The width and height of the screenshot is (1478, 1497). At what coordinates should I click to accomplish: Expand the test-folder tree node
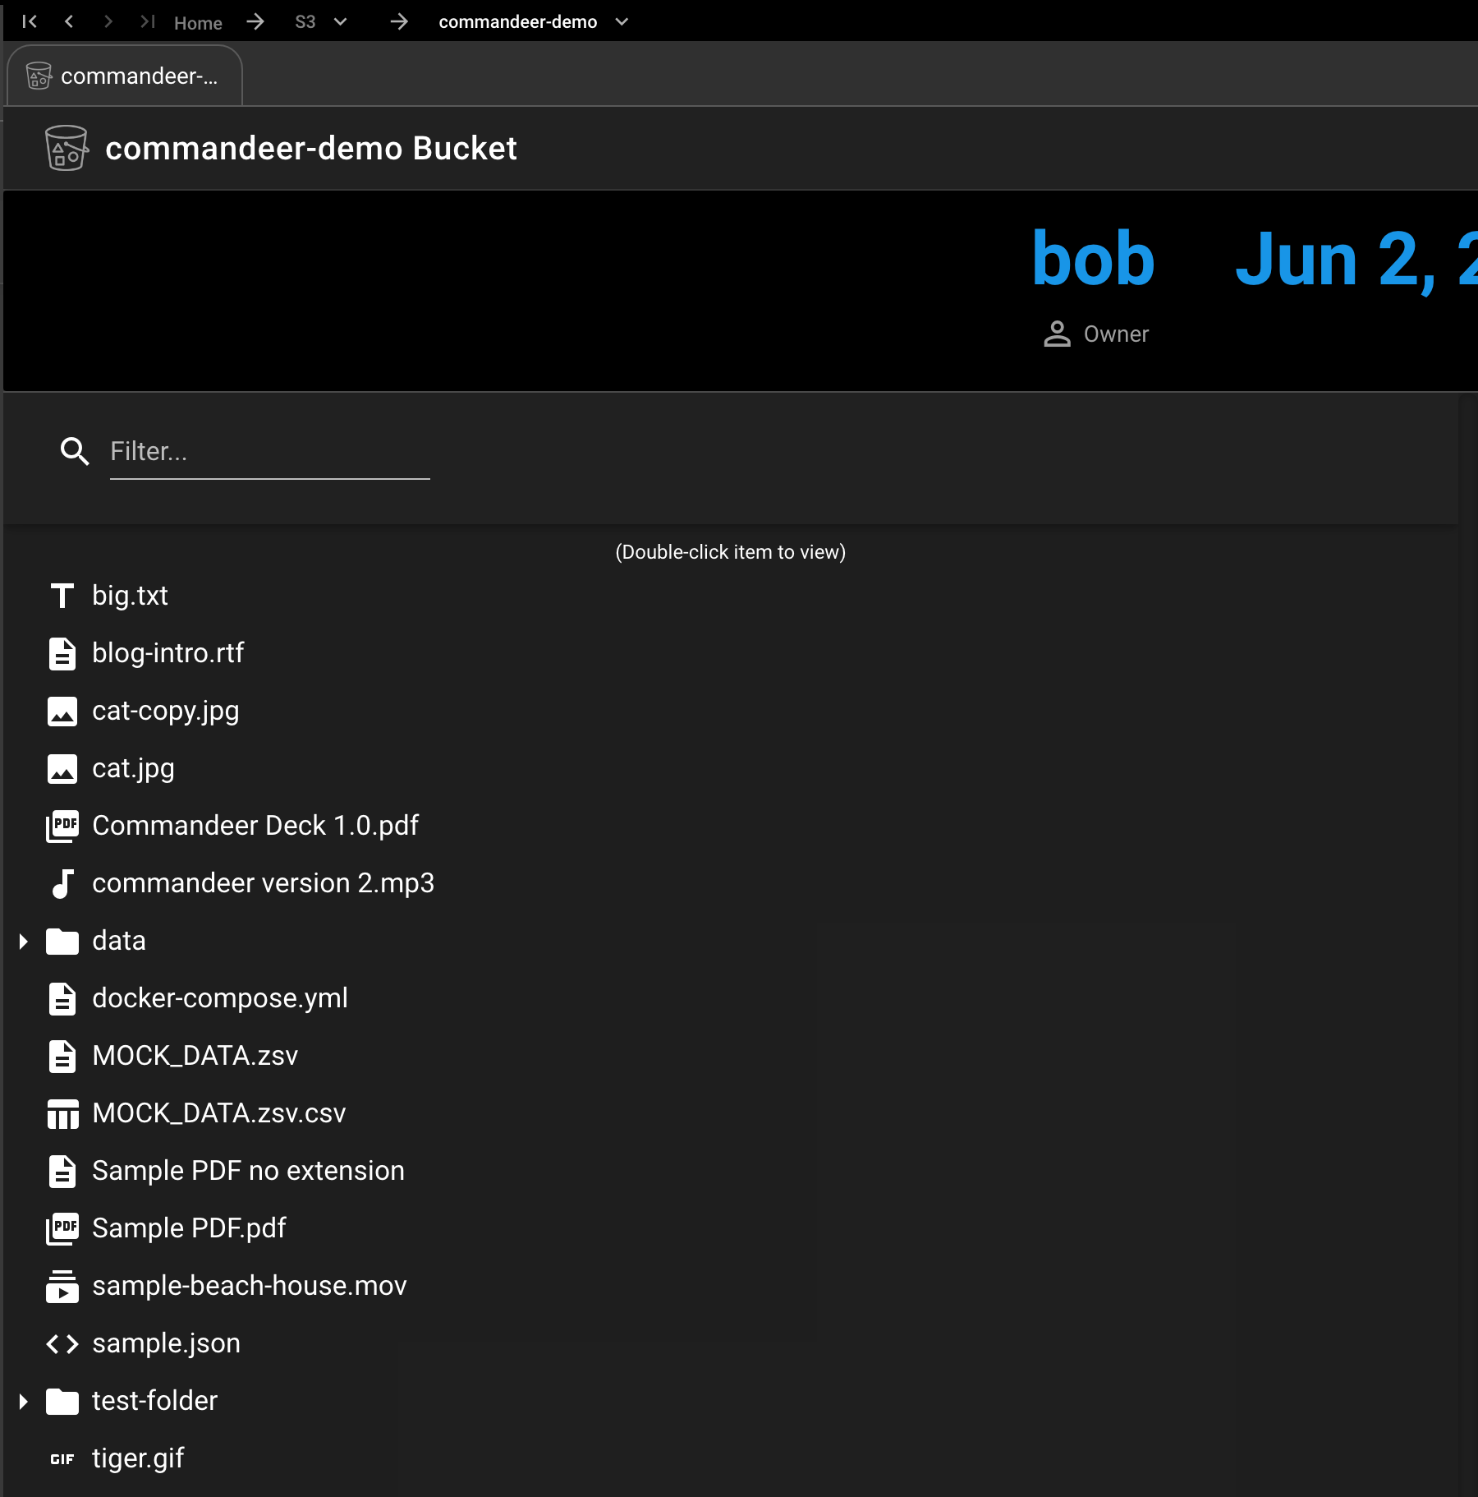24,1401
